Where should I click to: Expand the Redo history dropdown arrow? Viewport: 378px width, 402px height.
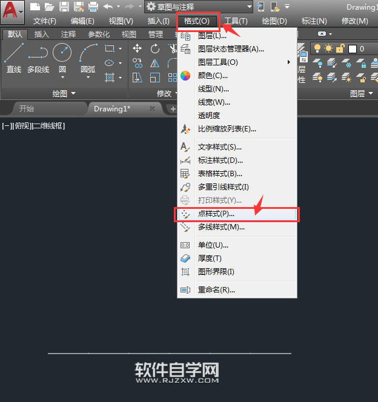tap(140, 7)
